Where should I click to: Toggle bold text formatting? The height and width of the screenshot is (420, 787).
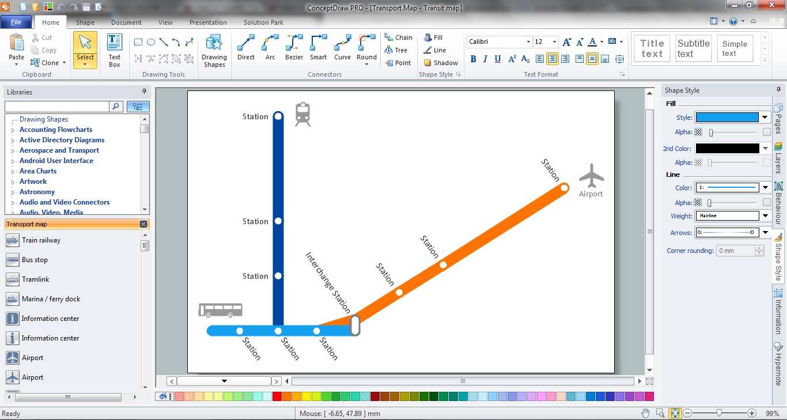pos(472,59)
